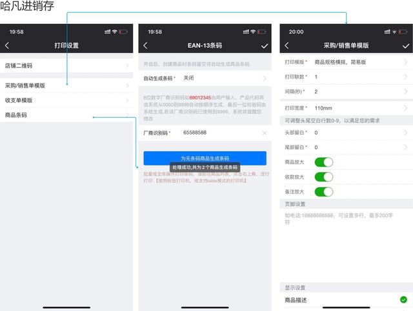Screen dimensions: 413x311
Task: Select the 110mm print width value
Action: click(x=323, y=108)
